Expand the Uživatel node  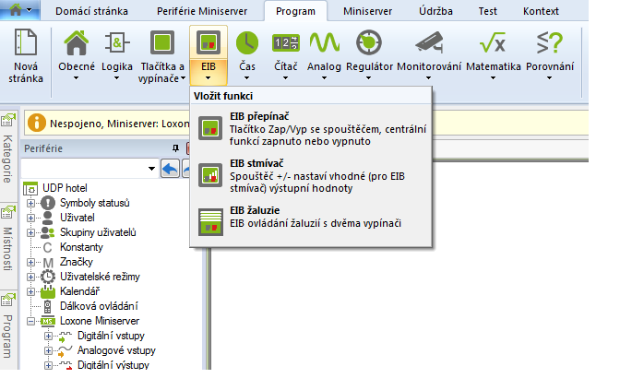(x=30, y=218)
